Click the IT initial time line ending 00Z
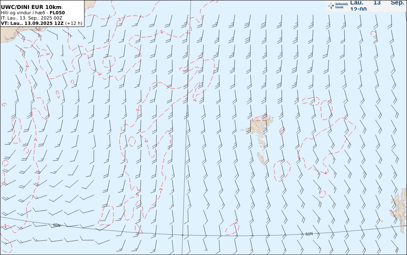This screenshot has width=407, height=255. [x=31, y=18]
